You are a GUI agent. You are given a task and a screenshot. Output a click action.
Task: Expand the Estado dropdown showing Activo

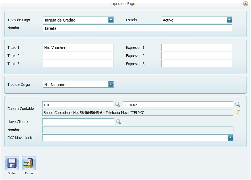(x=229, y=20)
